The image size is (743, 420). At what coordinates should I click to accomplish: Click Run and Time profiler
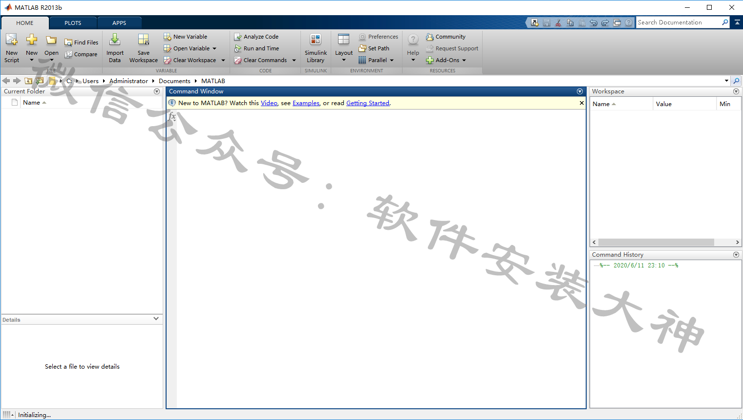pyautogui.click(x=256, y=48)
